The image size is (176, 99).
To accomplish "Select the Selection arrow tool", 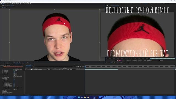I will tap(2, 4).
